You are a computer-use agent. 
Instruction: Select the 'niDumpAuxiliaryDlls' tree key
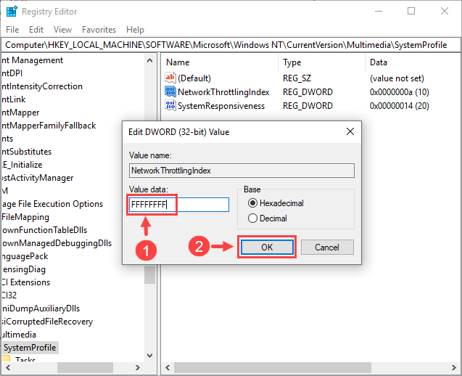(41, 308)
